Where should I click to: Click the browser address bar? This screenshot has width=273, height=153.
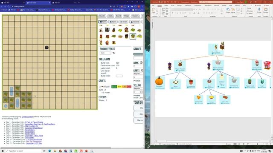click(59, 6)
